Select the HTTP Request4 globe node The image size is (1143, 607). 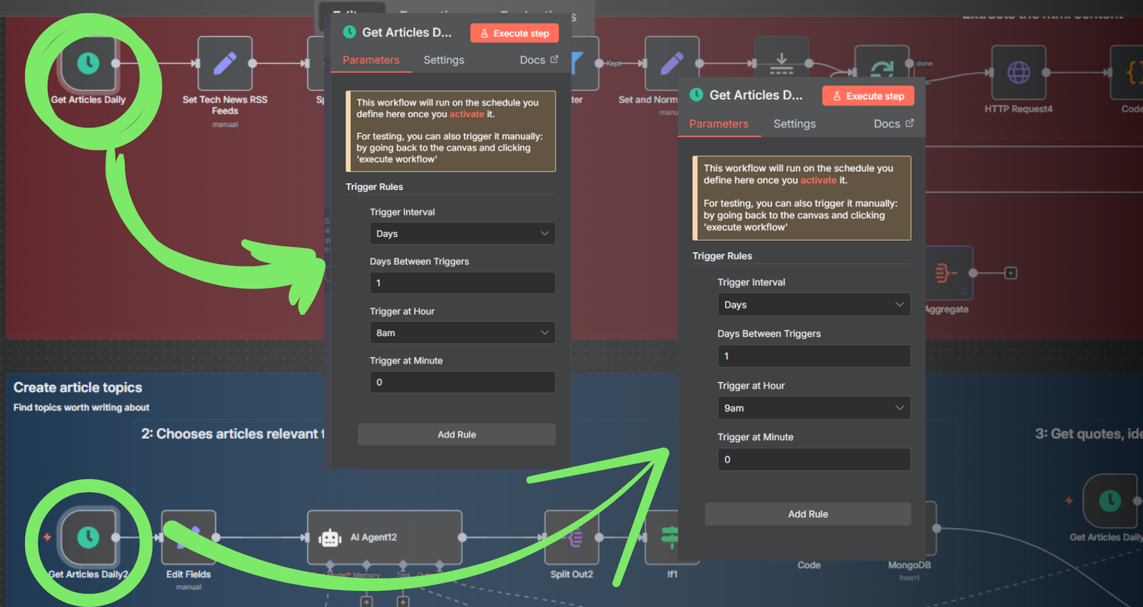point(1019,72)
